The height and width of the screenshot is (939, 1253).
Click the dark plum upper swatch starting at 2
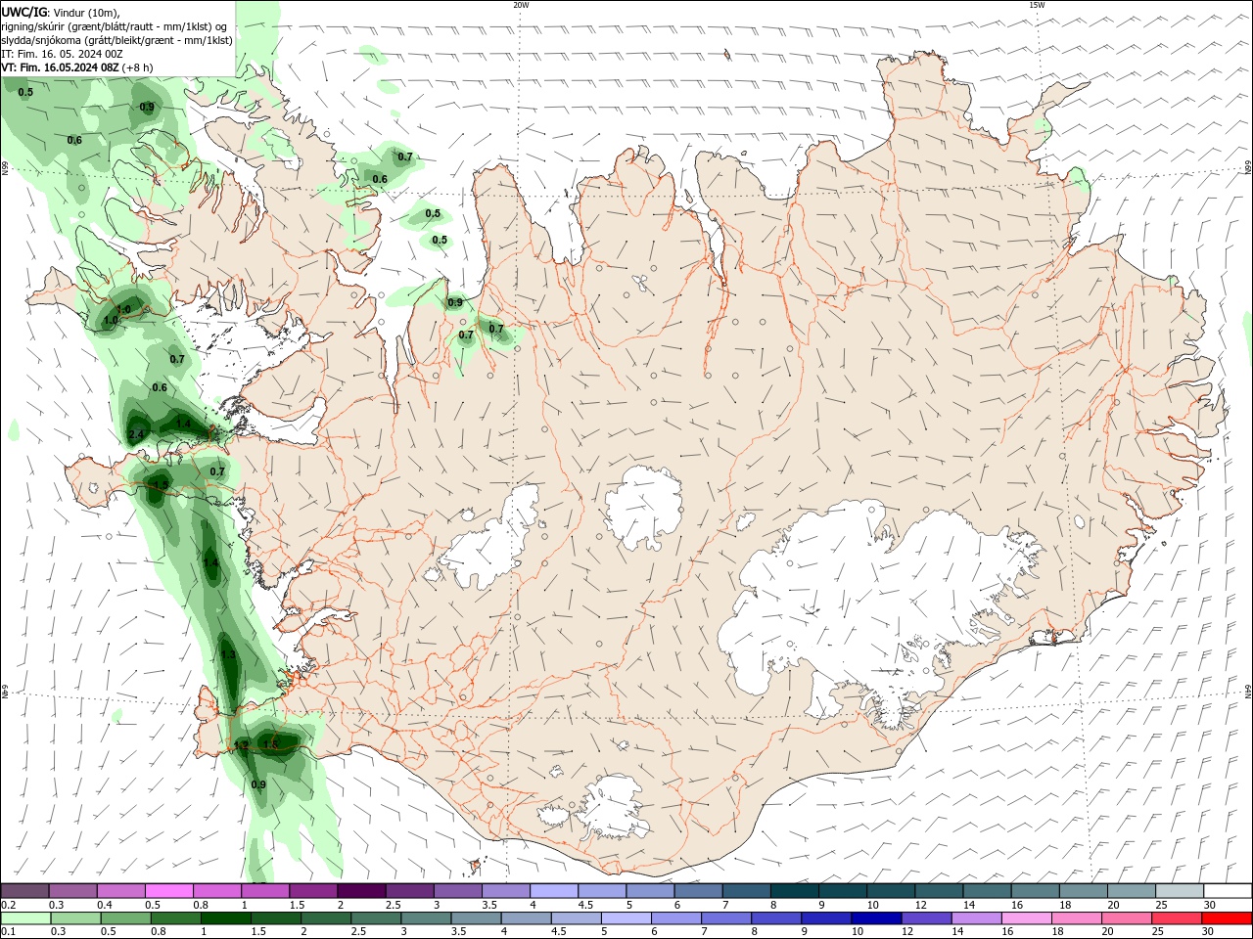[361, 891]
